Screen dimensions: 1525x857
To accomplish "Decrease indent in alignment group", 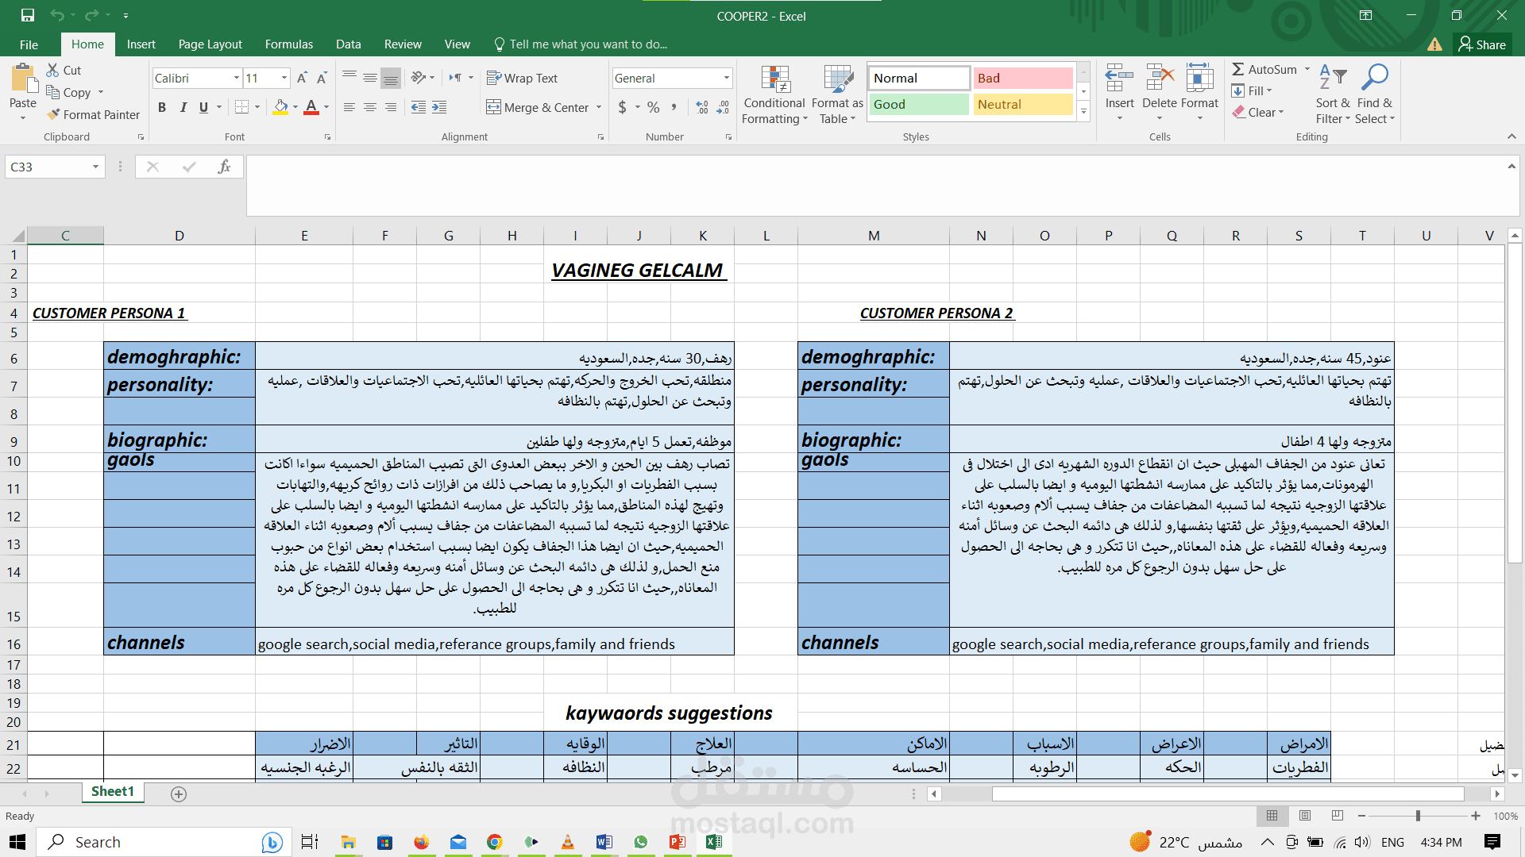I will [419, 107].
